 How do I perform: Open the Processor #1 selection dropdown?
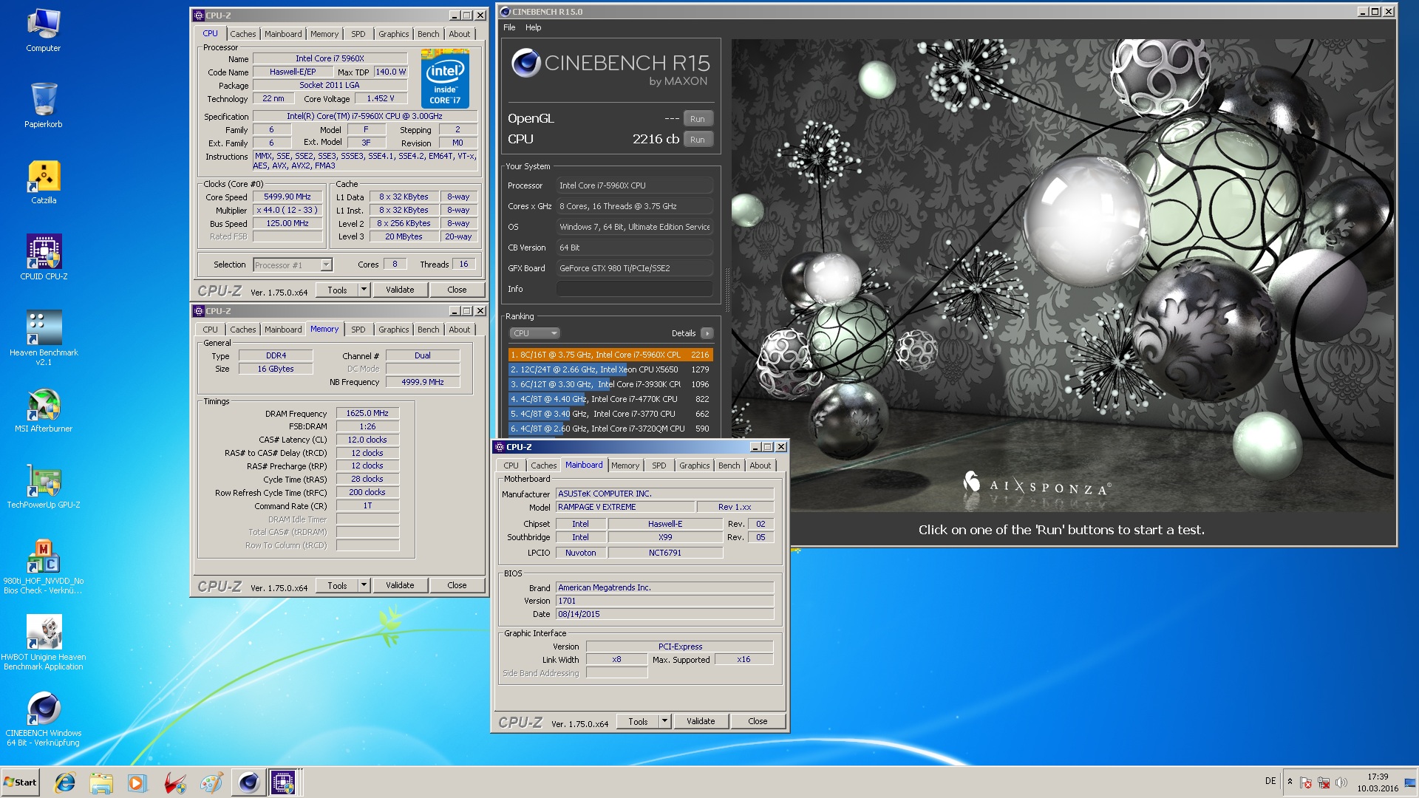click(x=293, y=265)
